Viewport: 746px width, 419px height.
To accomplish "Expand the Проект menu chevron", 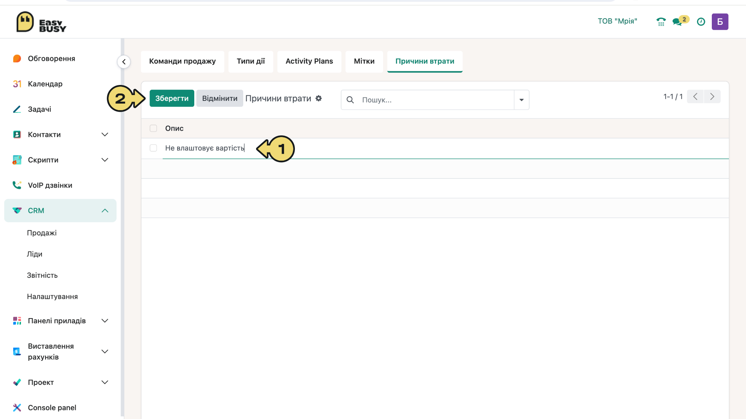I will pos(105,383).
